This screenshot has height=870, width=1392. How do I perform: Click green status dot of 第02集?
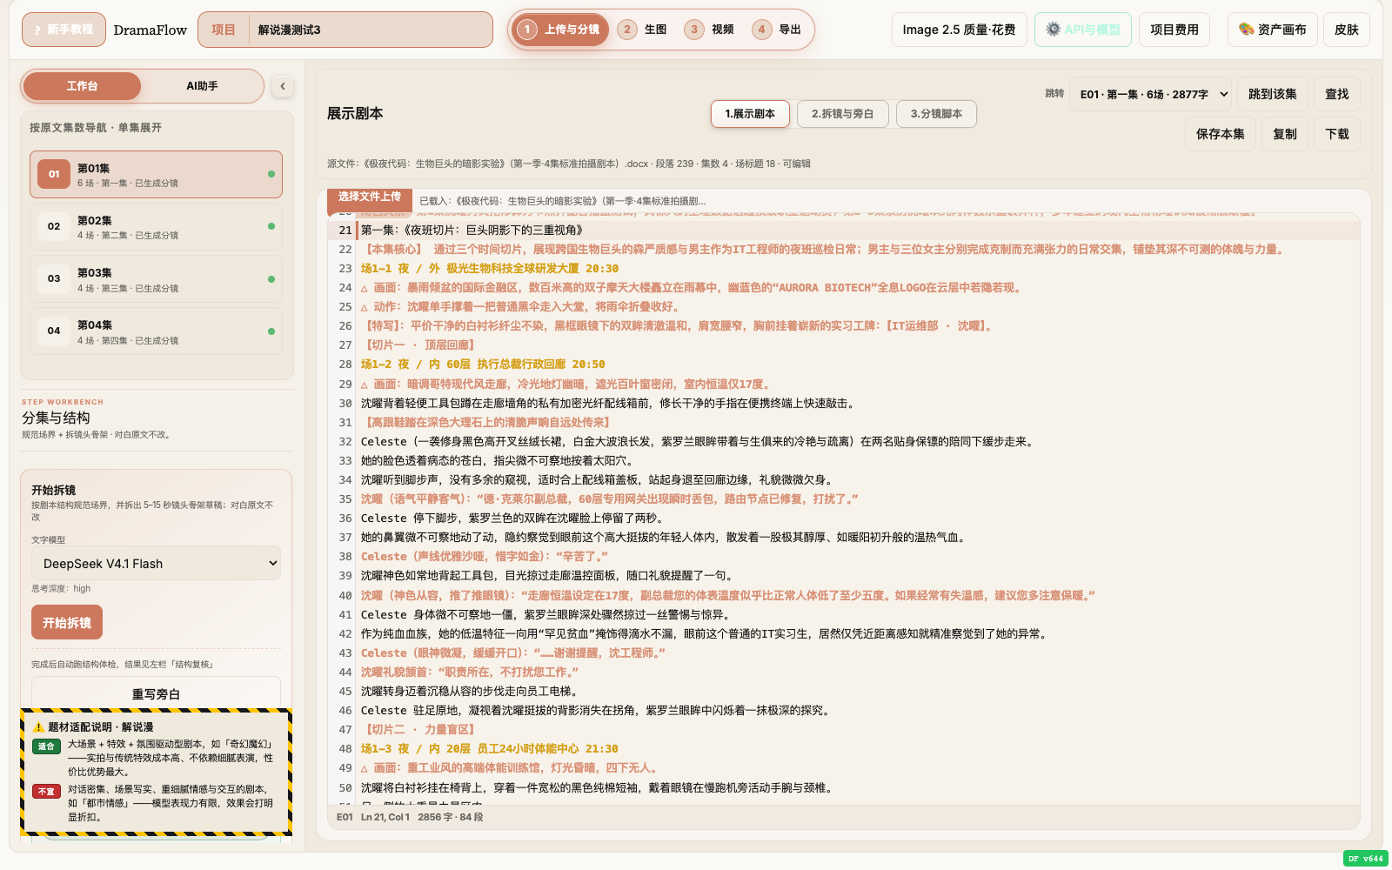(271, 226)
